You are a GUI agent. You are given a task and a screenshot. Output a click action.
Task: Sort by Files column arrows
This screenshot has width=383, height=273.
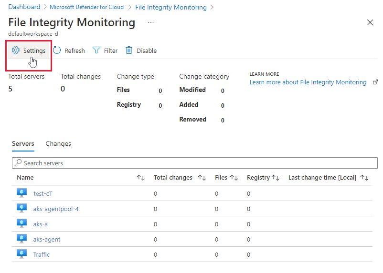(234, 178)
